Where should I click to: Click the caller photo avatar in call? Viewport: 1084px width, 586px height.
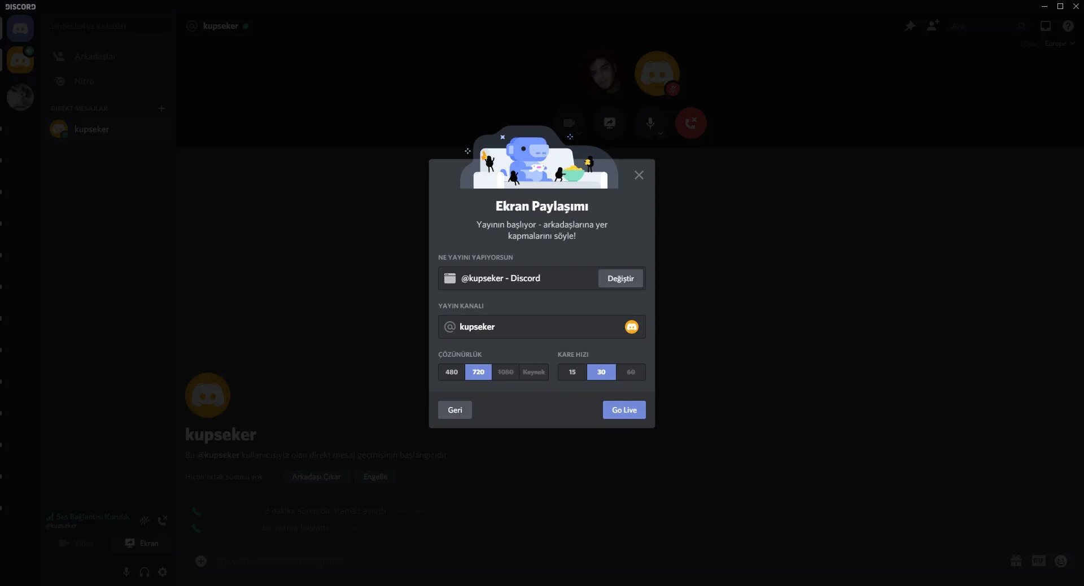click(602, 73)
